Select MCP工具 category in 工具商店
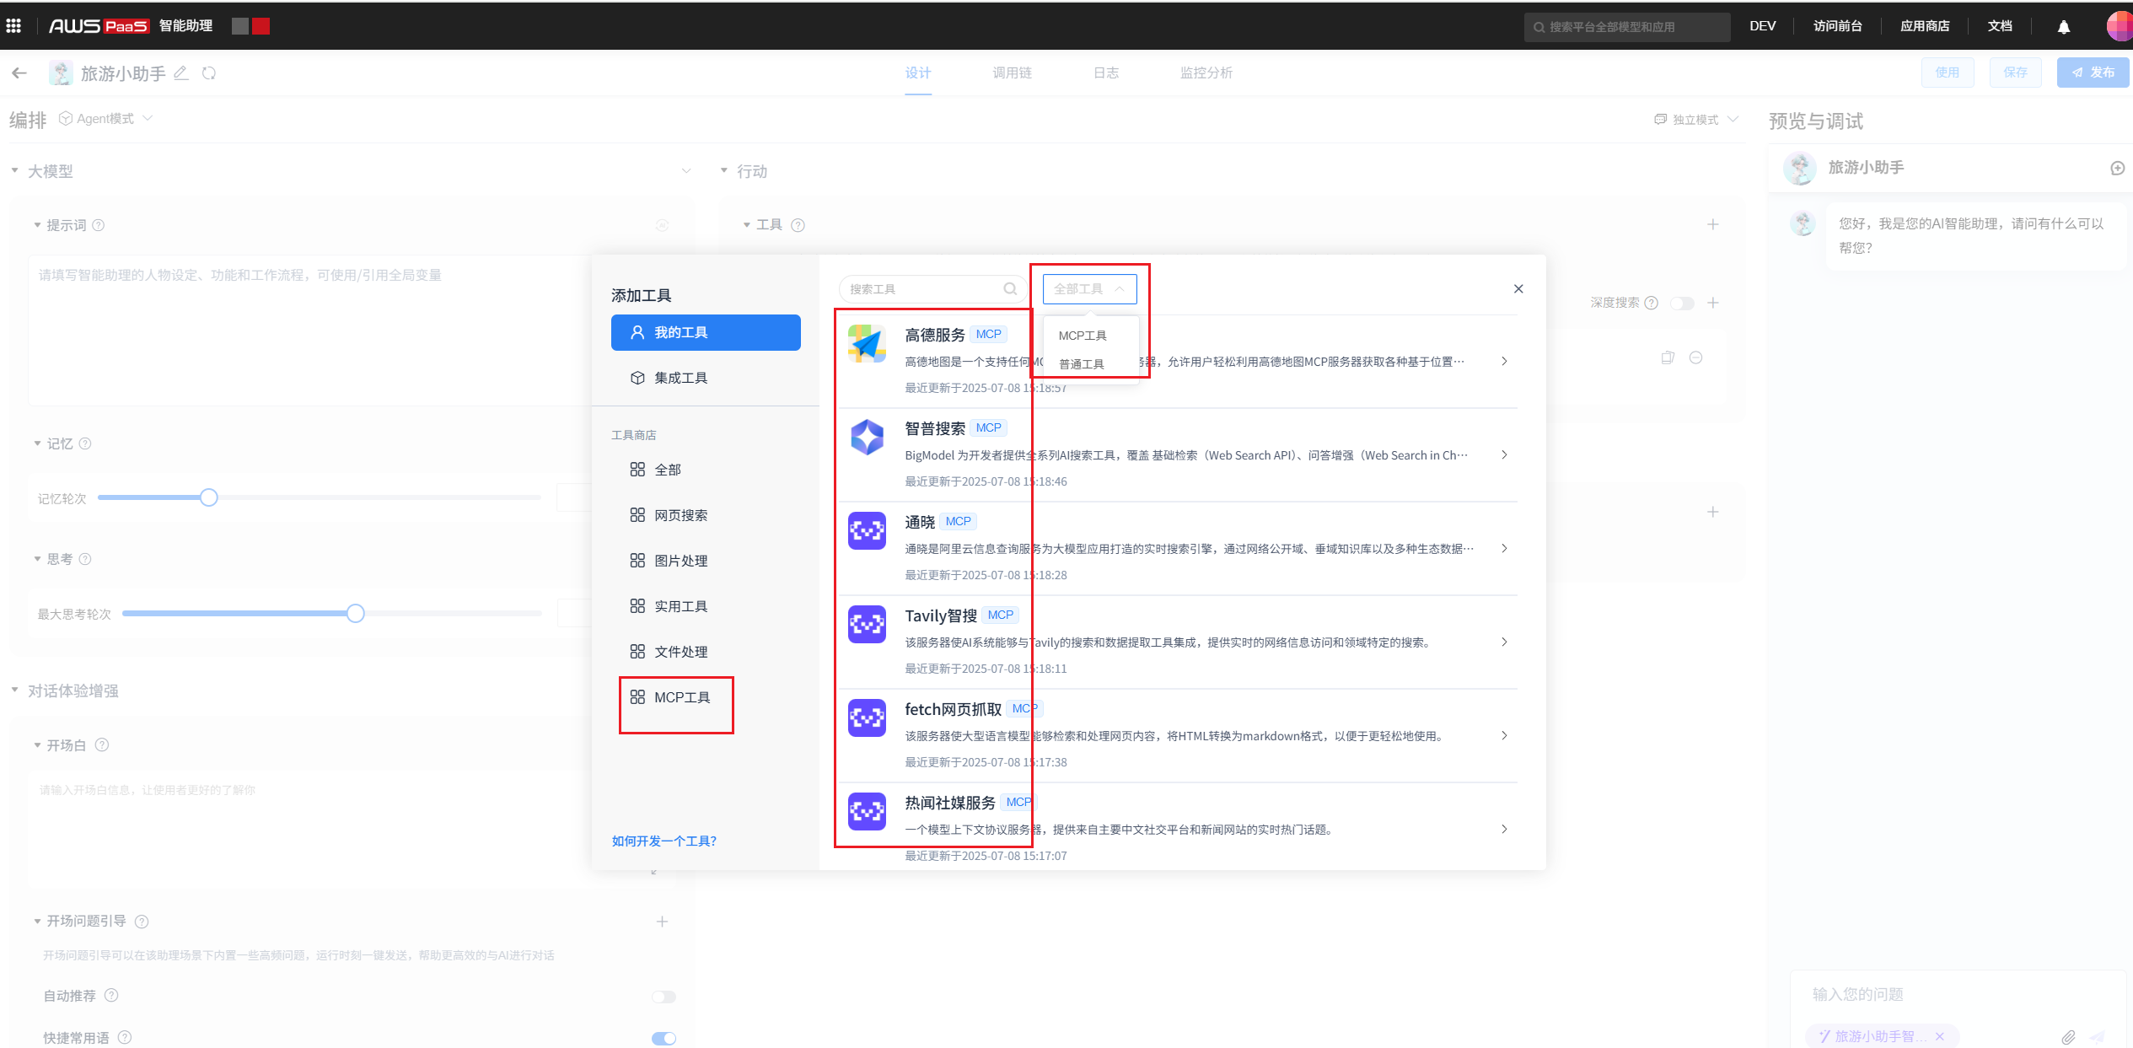 [681, 698]
